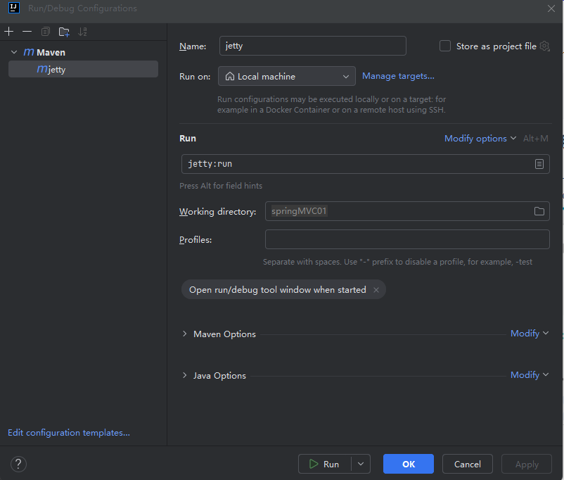Image resolution: width=564 pixels, height=480 pixels.
Task: Open the Run on Local machine dropdown
Action: pyautogui.click(x=287, y=76)
